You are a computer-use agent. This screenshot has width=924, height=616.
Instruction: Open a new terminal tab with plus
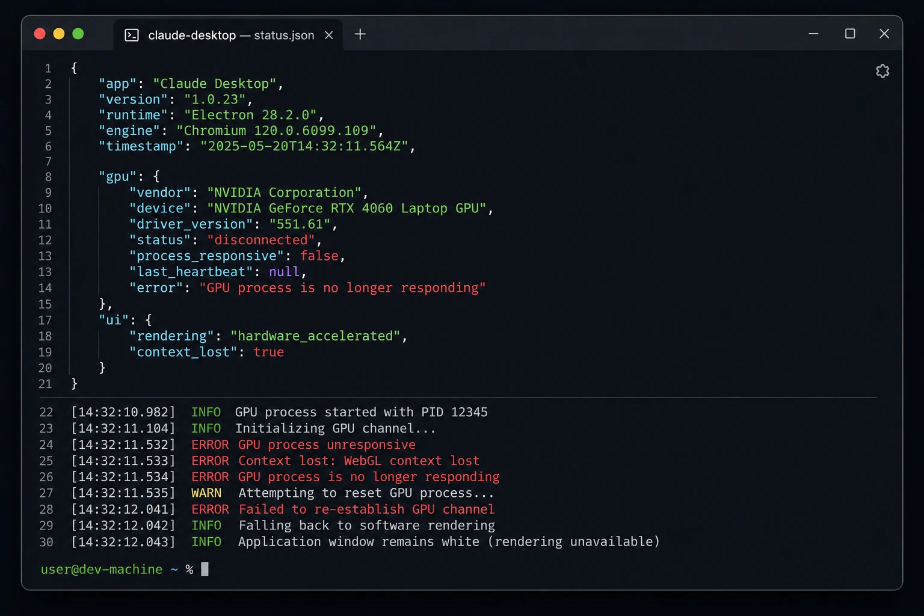tap(360, 34)
